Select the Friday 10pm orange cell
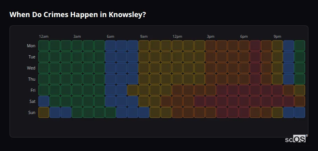This screenshot has height=151, width=318. 289,90
